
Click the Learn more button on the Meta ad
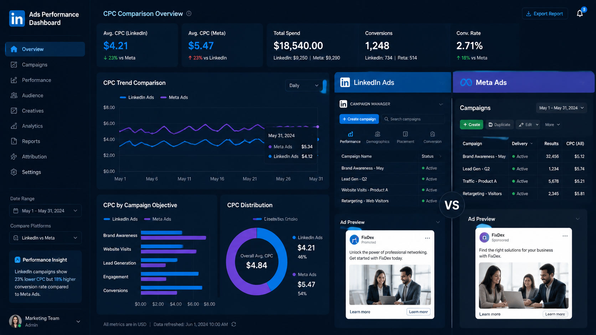click(555, 314)
